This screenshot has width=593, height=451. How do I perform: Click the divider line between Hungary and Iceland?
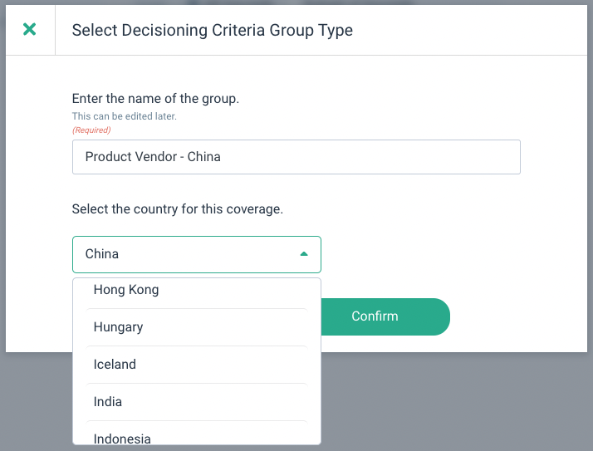[x=197, y=346]
